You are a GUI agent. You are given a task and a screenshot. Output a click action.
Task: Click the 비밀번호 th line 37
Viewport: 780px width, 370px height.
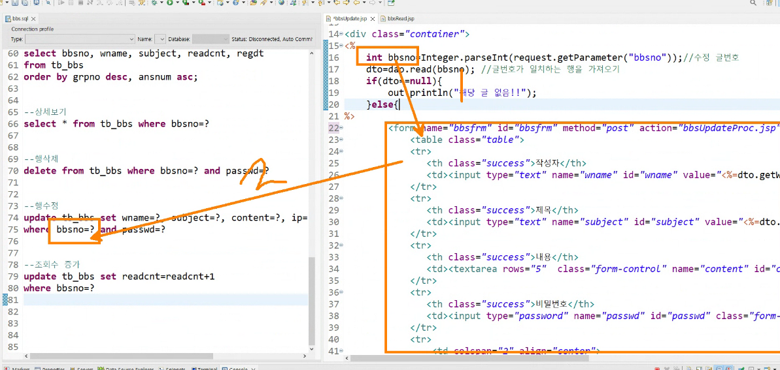coord(510,304)
